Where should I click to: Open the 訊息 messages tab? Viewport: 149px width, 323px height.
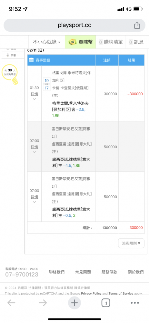(136, 42)
